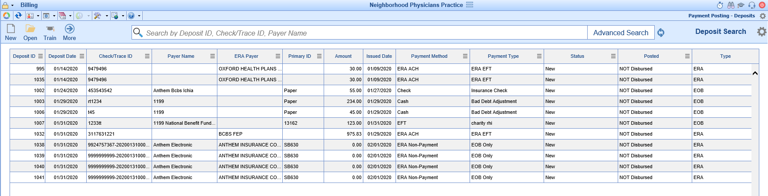Open headset support icon

(752, 5)
